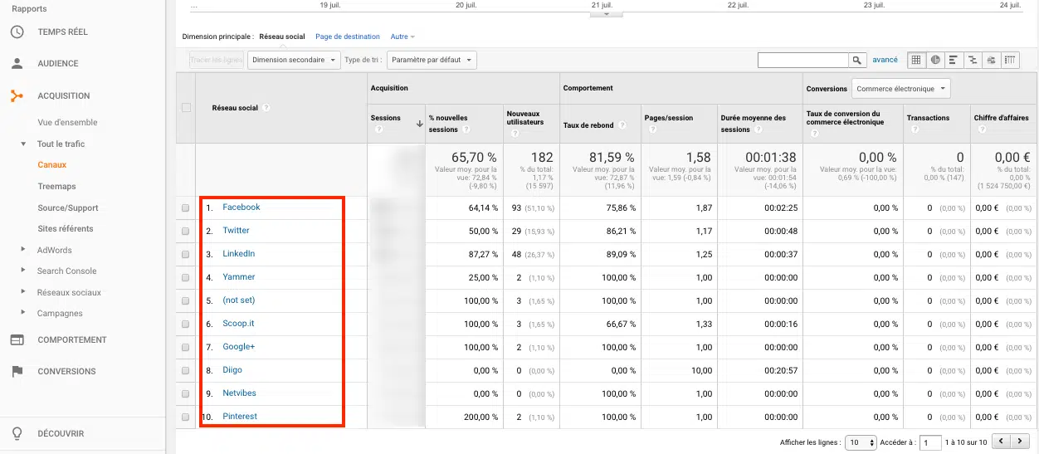Open the Commerce électronique conversions dropdown
Viewport: 1039px width, 454px height.
pyautogui.click(x=900, y=89)
